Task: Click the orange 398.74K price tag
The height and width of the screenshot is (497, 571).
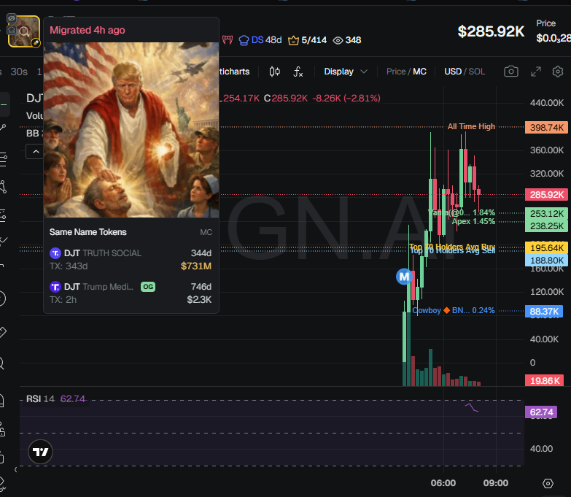Action: click(x=546, y=128)
